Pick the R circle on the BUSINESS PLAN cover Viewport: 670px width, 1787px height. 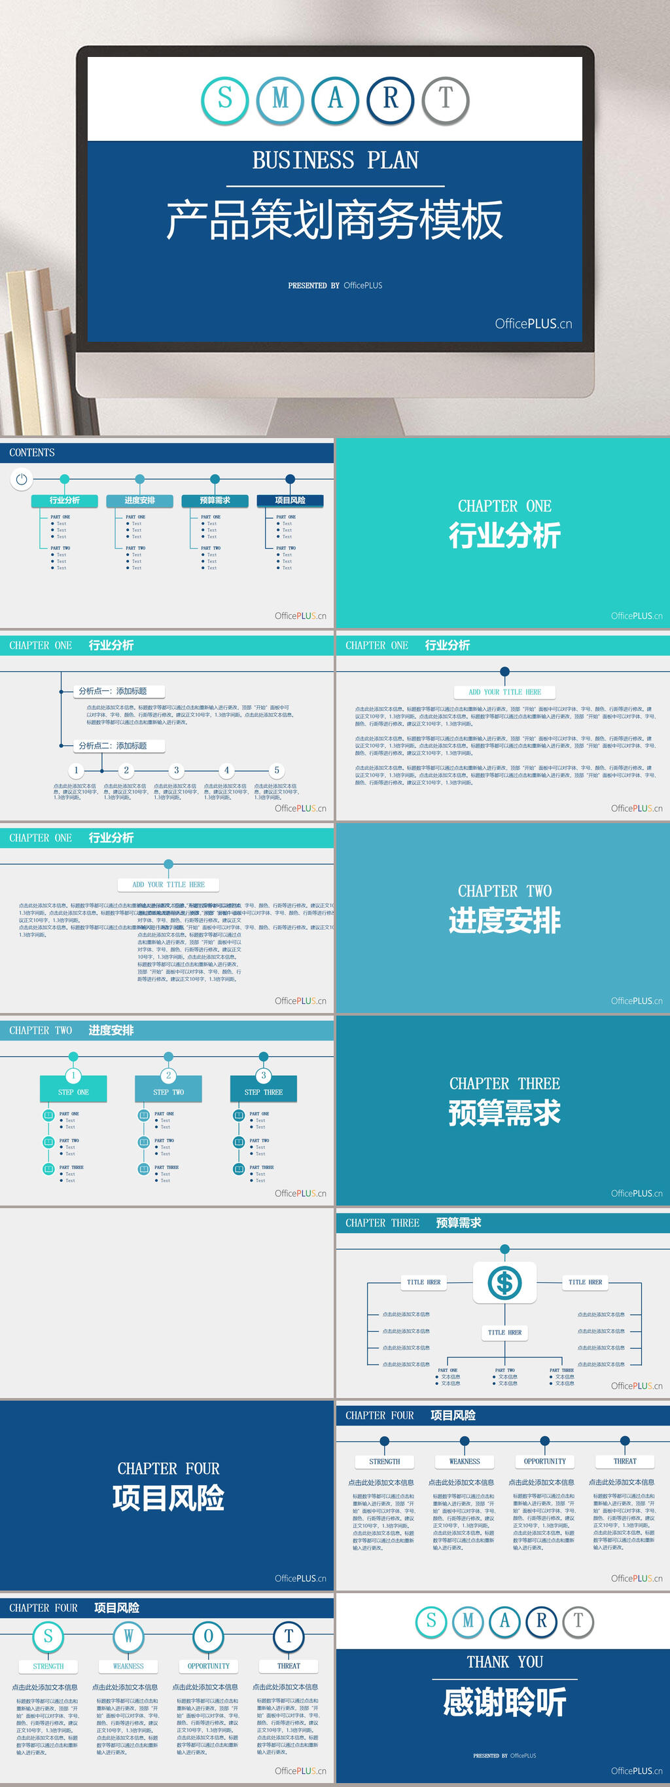click(x=390, y=100)
